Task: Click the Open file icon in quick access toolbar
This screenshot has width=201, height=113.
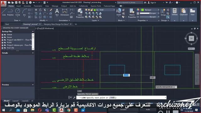Action: [13, 3]
